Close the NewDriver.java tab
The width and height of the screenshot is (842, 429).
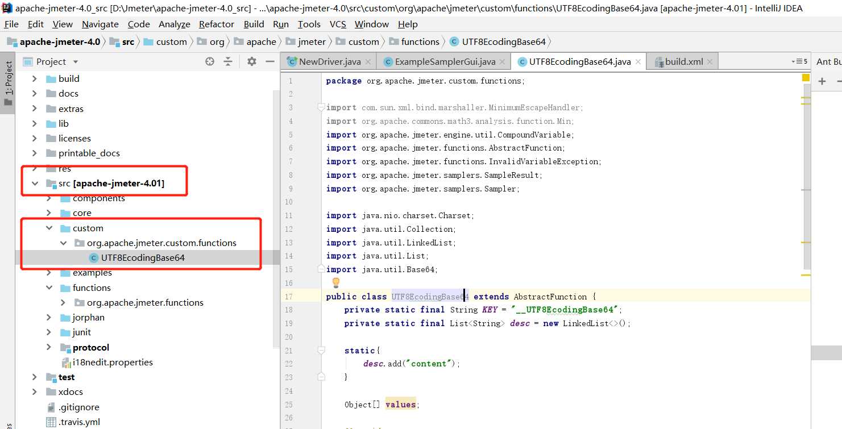pos(368,62)
